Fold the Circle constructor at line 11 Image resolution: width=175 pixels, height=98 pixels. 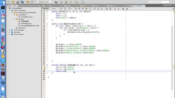click(47, 11)
